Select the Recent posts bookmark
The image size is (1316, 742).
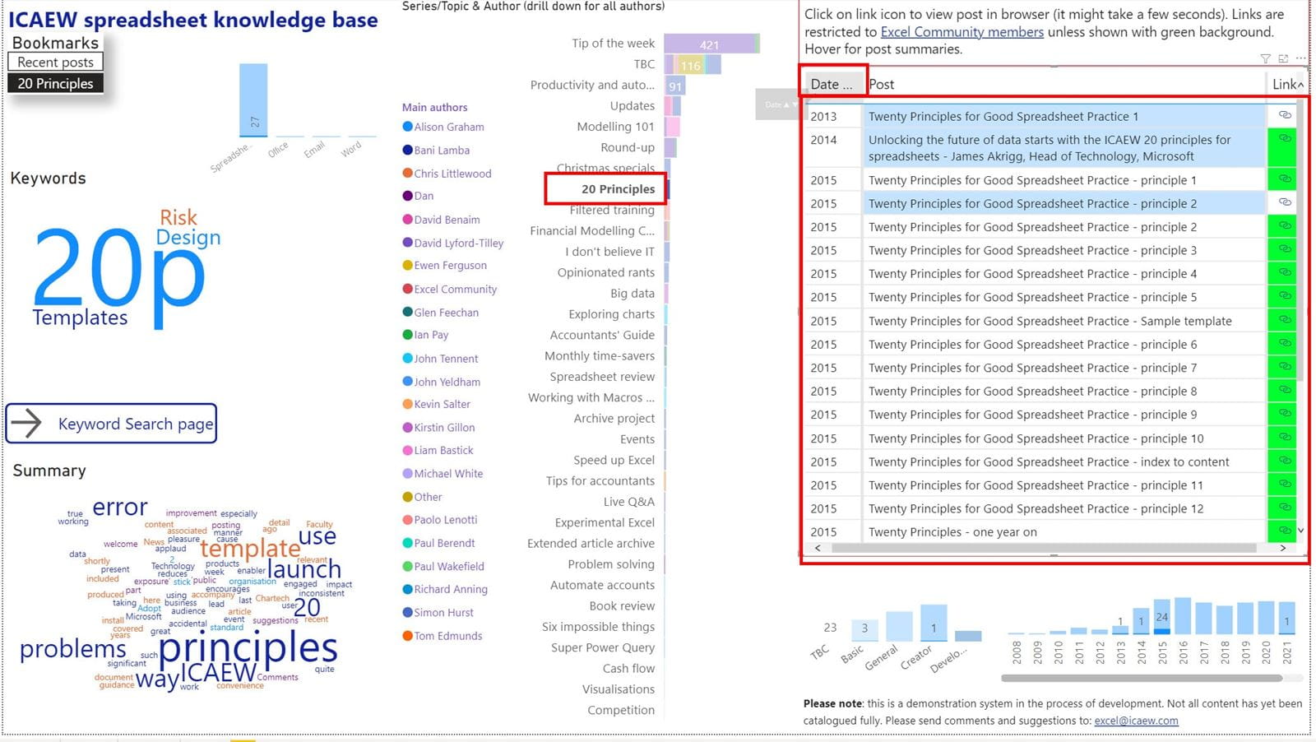[x=55, y=63]
